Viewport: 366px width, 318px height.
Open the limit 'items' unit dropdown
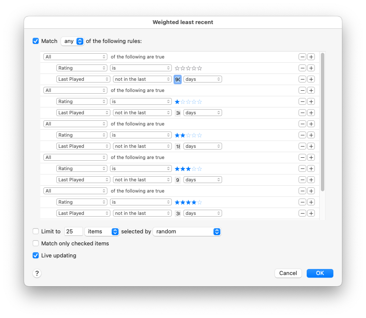click(102, 231)
